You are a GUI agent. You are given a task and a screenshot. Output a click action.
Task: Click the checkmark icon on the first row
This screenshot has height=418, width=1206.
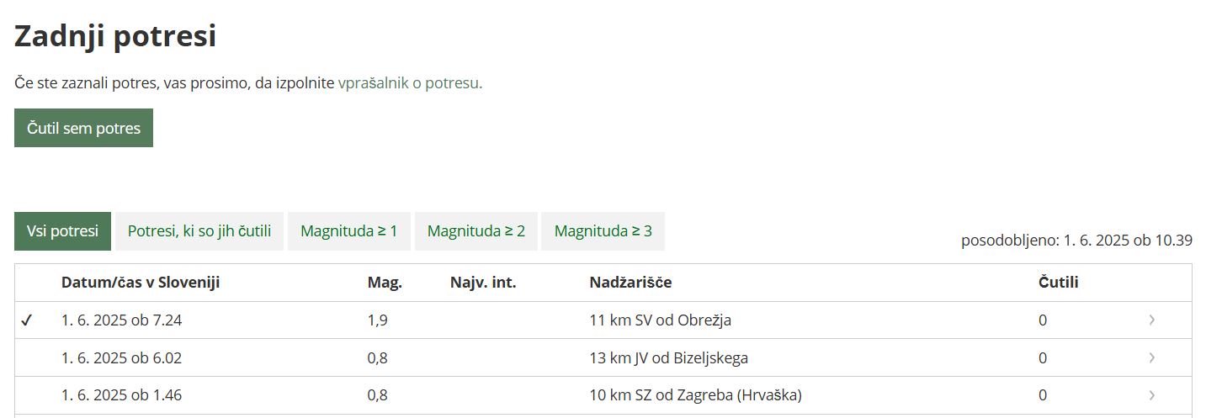26,320
